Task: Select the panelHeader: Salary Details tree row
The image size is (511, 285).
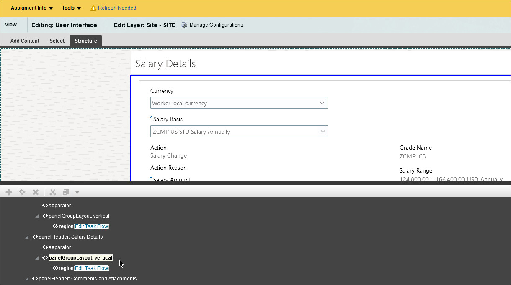Action: click(70, 237)
